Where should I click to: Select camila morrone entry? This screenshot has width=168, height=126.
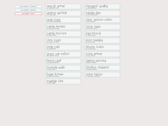pos(63,34)
